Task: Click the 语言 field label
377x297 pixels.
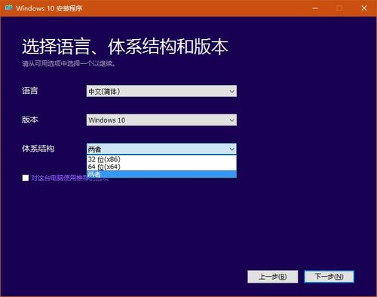Action: click(30, 91)
